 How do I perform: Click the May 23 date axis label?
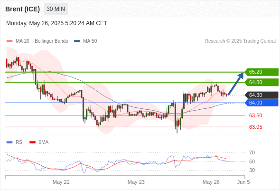136,182
